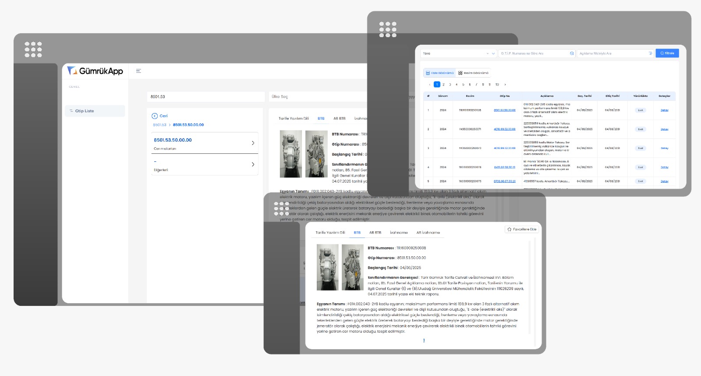Click the next page arrow in pagination

505,85
